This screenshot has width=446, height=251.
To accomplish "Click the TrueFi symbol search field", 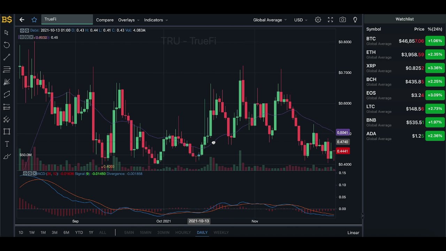I will [x=67, y=20].
